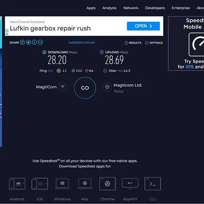This screenshot has width=204, height=204.
Task: Click the upload ping icon showing 64
Action: point(87,71)
